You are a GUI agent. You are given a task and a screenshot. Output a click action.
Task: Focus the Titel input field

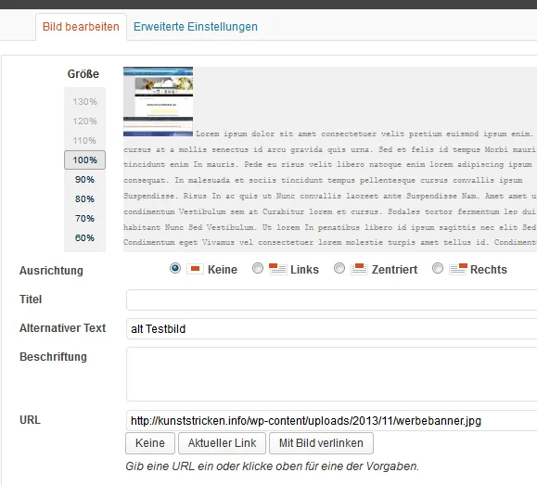(x=331, y=300)
